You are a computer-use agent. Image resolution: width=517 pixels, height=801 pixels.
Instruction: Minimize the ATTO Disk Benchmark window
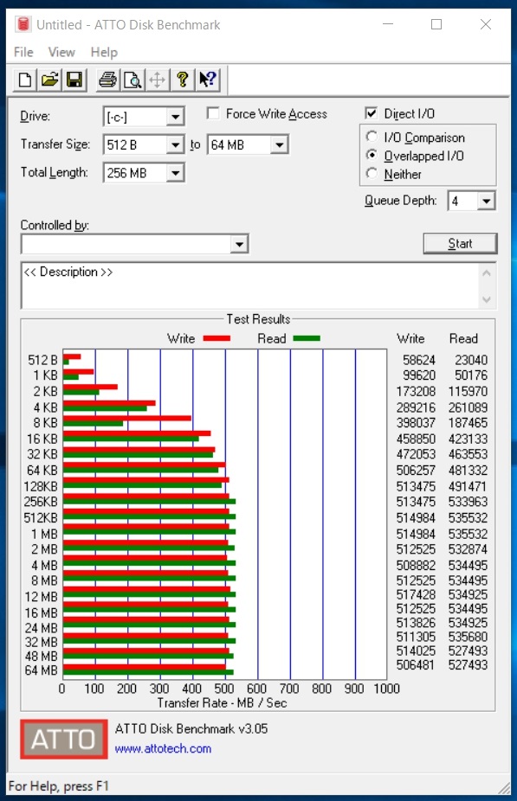coord(388,24)
